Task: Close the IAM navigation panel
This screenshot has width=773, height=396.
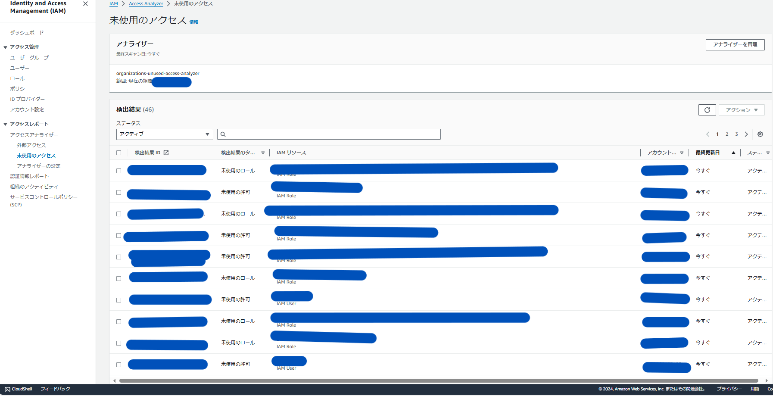Action: pyautogui.click(x=85, y=3)
